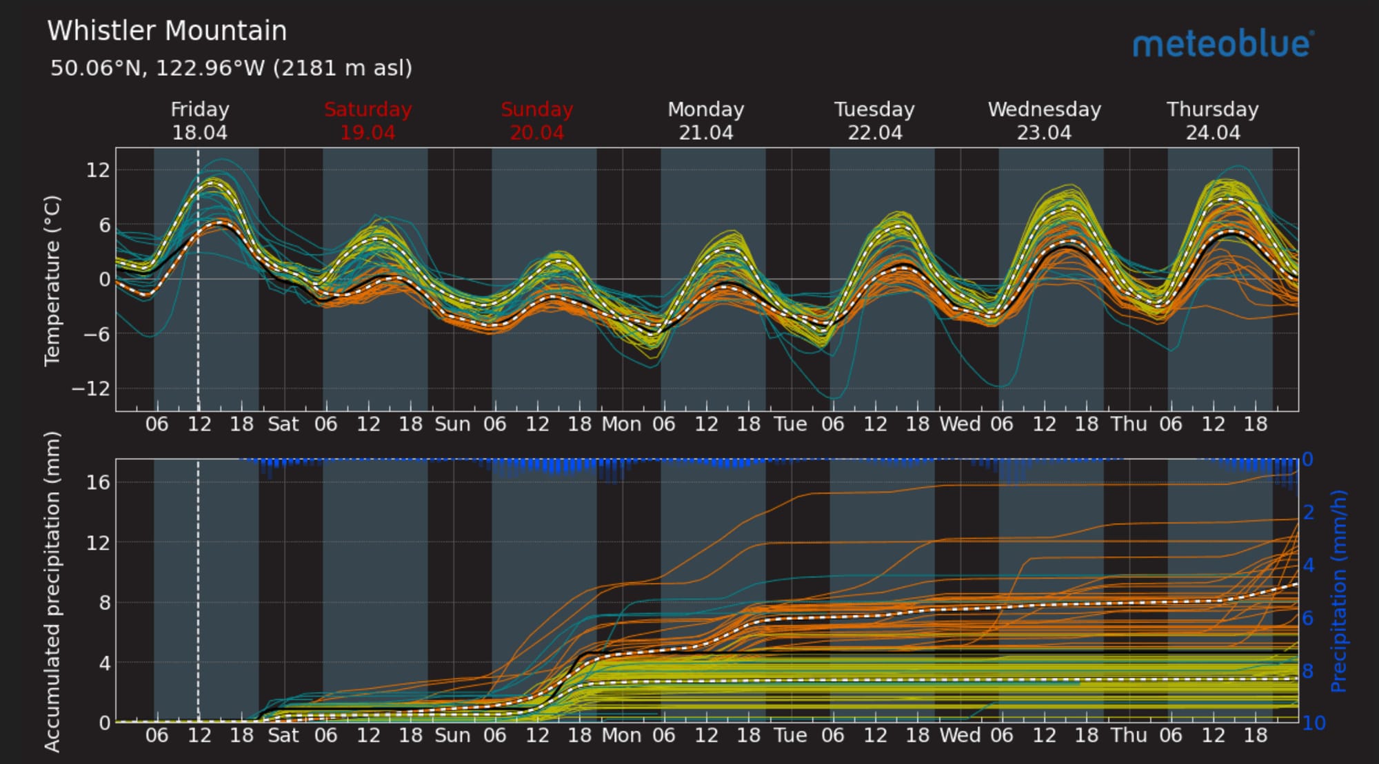Click the Temperature (°C) axis label
This screenshot has width=1379, height=764.
(x=52, y=280)
